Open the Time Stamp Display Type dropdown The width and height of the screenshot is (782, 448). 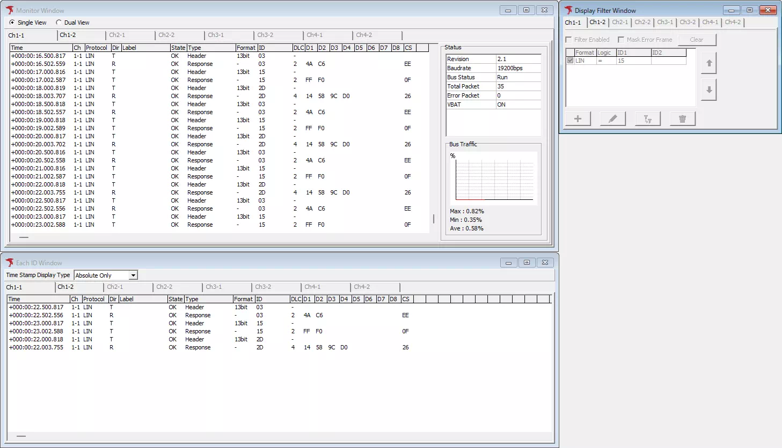(133, 275)
